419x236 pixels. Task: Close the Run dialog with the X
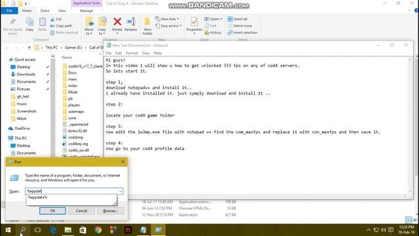pyautogui.click(x=123, y=162)
